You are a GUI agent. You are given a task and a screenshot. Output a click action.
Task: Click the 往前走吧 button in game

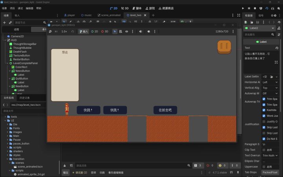[x=165, y=110]
